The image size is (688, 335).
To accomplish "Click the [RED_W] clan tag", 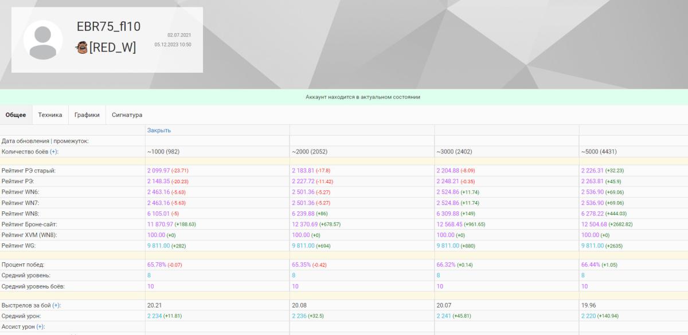I will click(112, 48).
